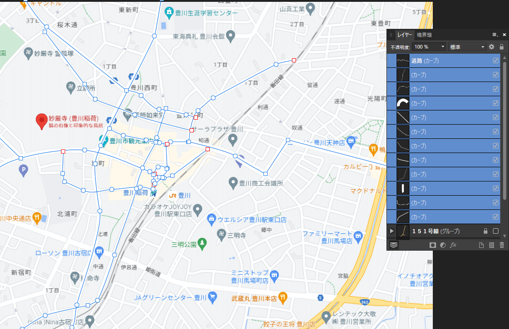
Task: Hide the curve layer just above 151号線
Action: click(495, 217)
